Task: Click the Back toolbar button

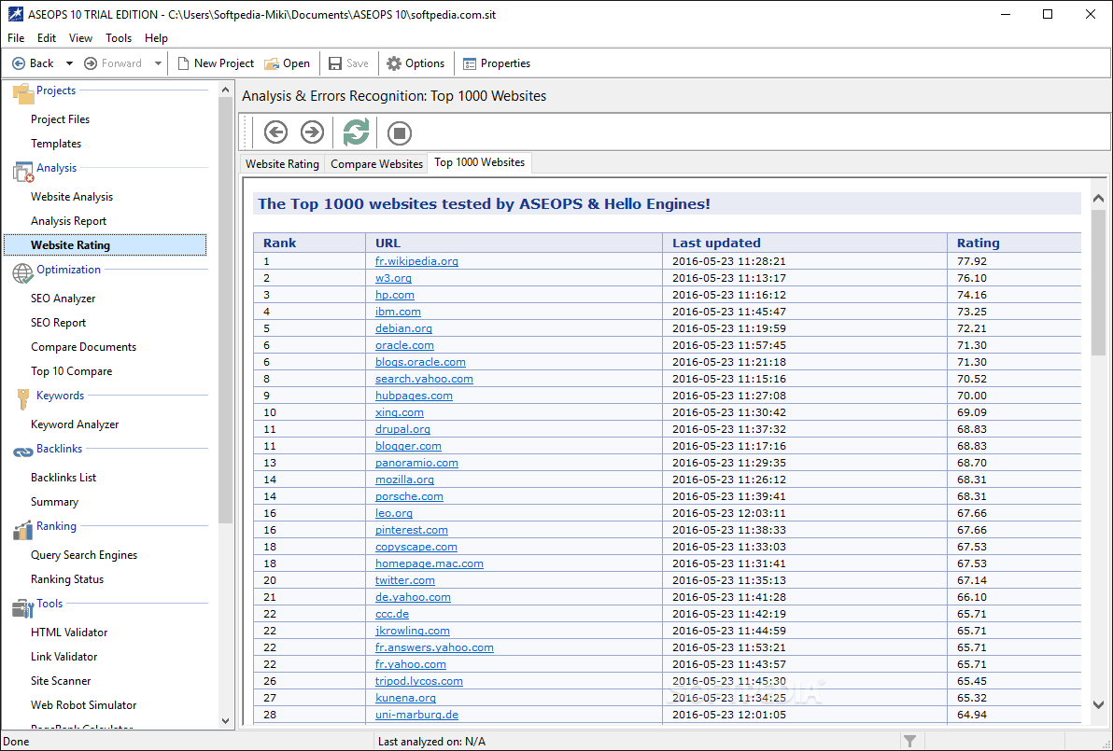Action: [33, 63]
